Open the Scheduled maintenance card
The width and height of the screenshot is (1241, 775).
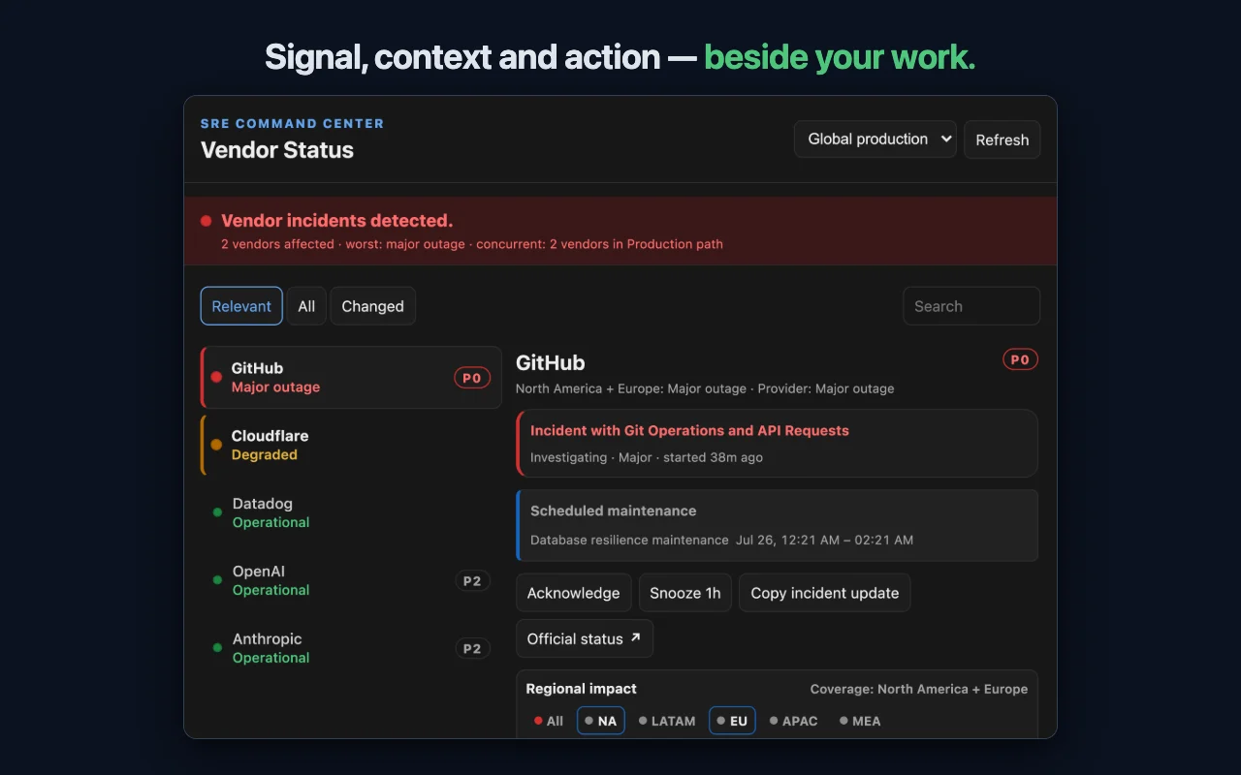click(778, 525)
